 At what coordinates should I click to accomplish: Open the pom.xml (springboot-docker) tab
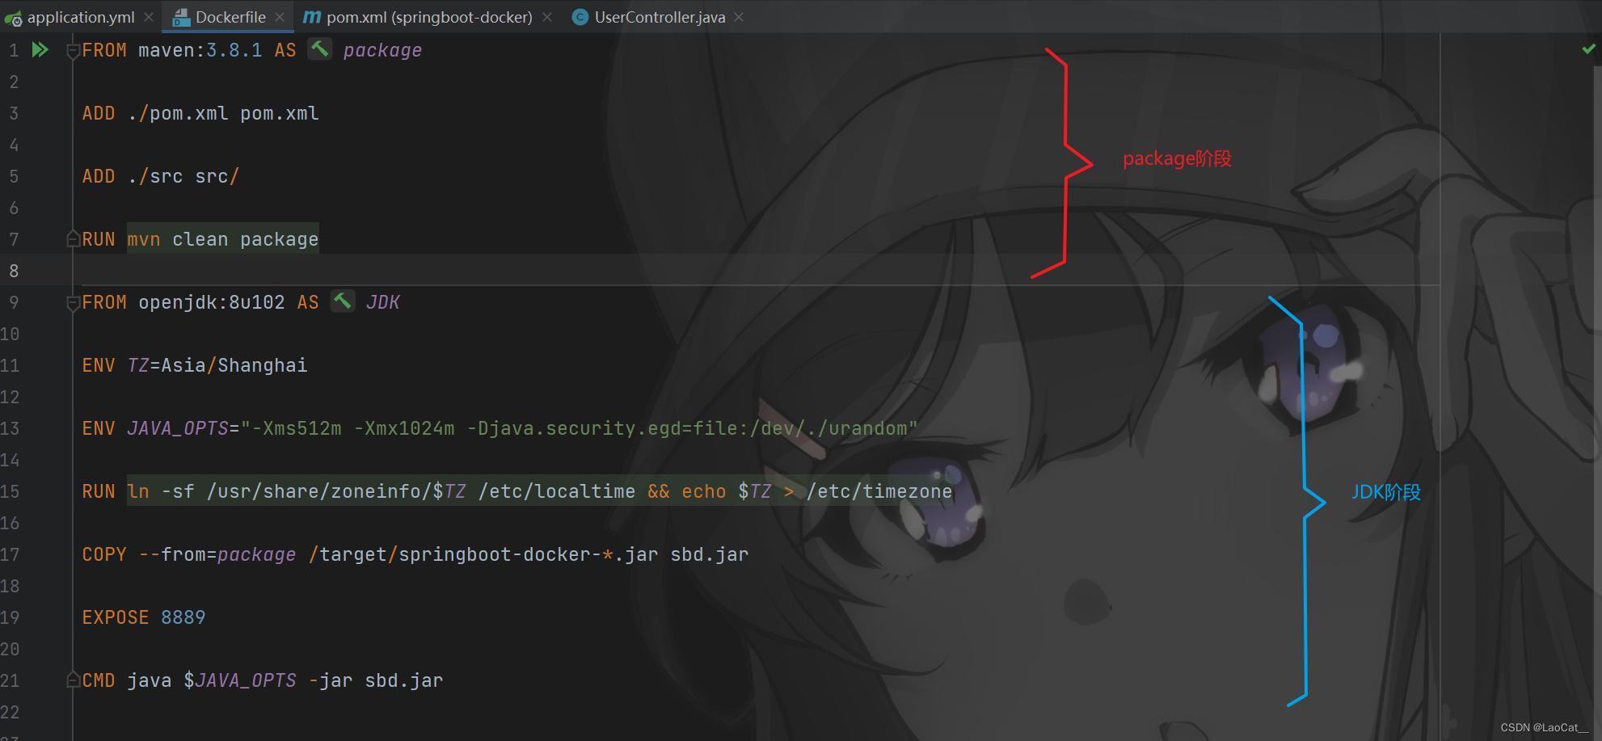[429, 17]
